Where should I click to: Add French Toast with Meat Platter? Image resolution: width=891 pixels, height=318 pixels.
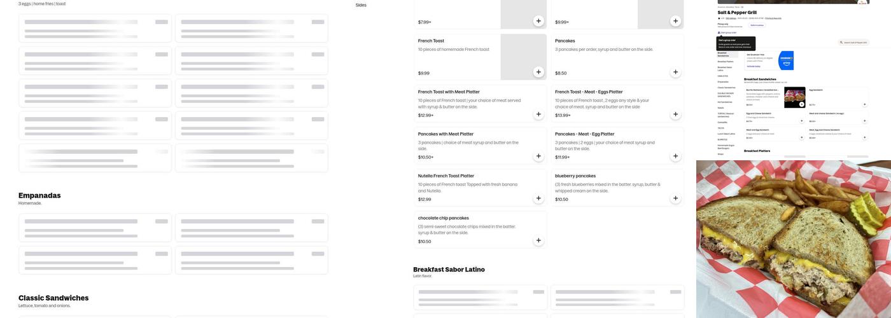click(x=538, y=114)
